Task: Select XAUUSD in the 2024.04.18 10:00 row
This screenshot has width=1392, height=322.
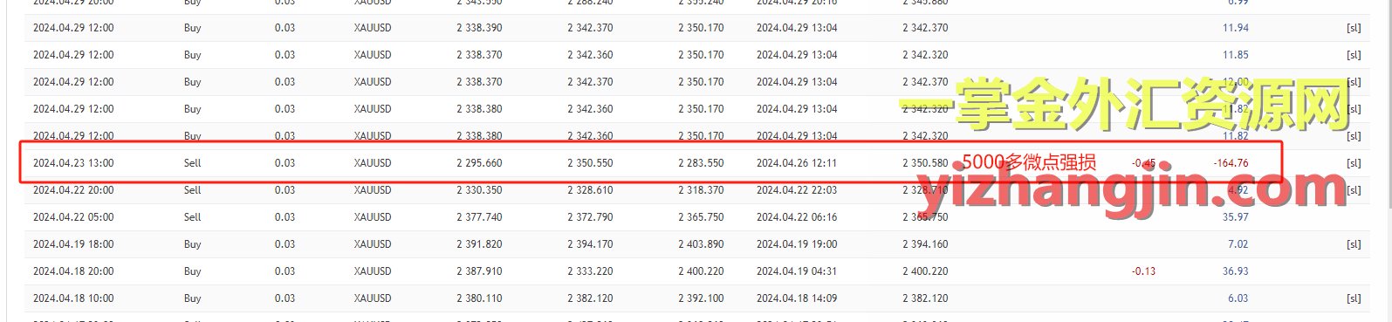Action: pos(373,298)
